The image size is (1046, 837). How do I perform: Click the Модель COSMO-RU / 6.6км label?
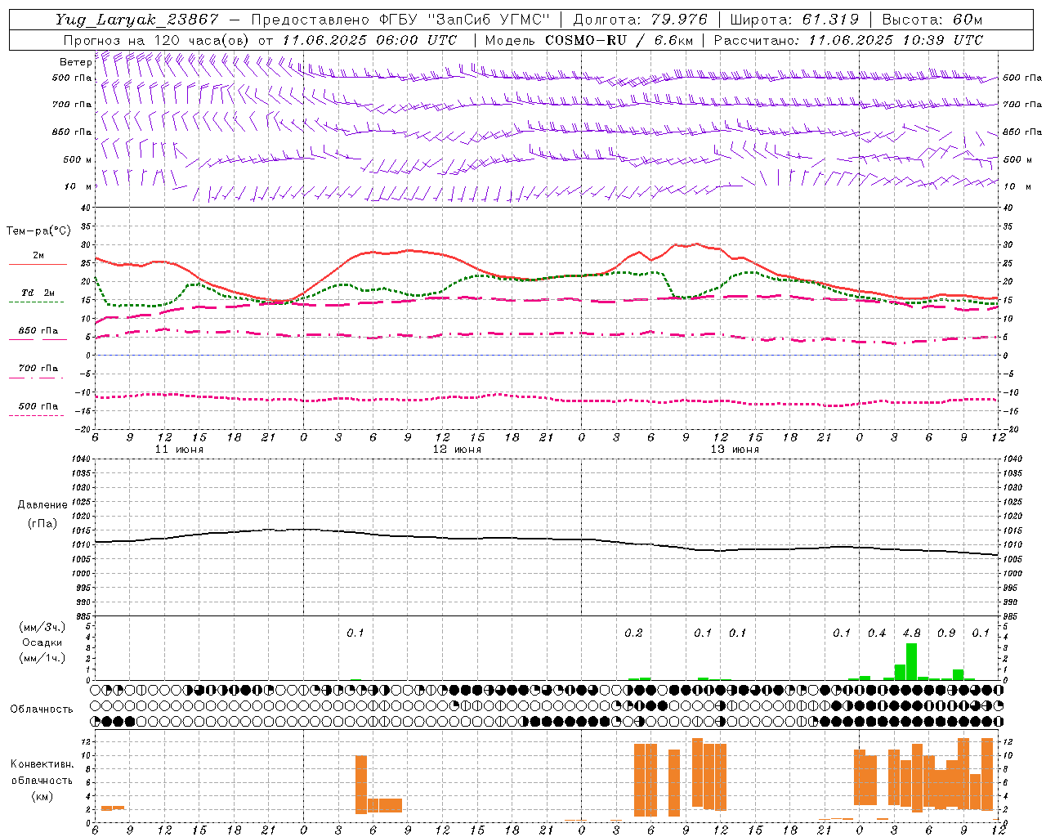(x=588, y=40)
